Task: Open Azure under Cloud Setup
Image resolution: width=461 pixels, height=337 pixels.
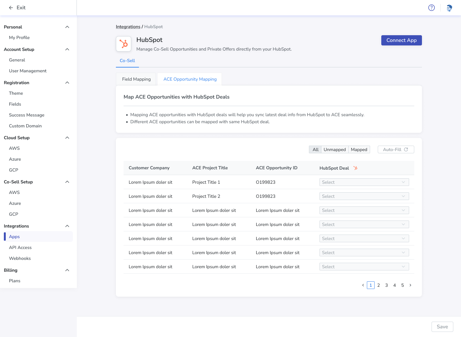Action: click(x=15, y=159)
